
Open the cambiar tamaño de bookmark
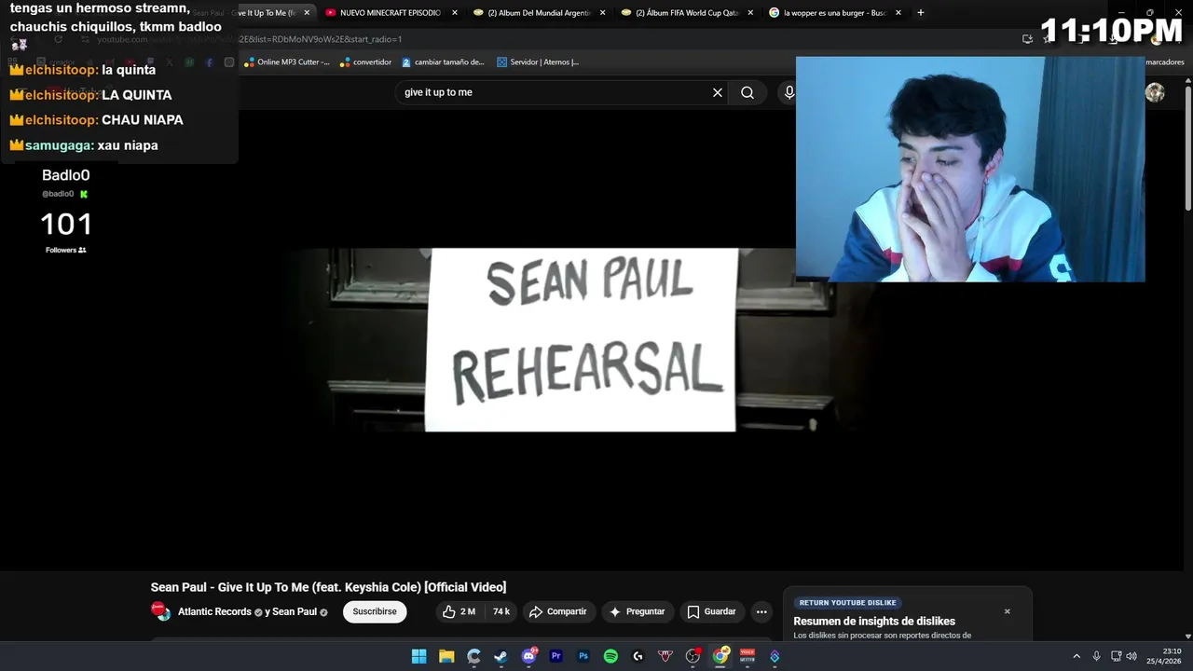(444, 62)
